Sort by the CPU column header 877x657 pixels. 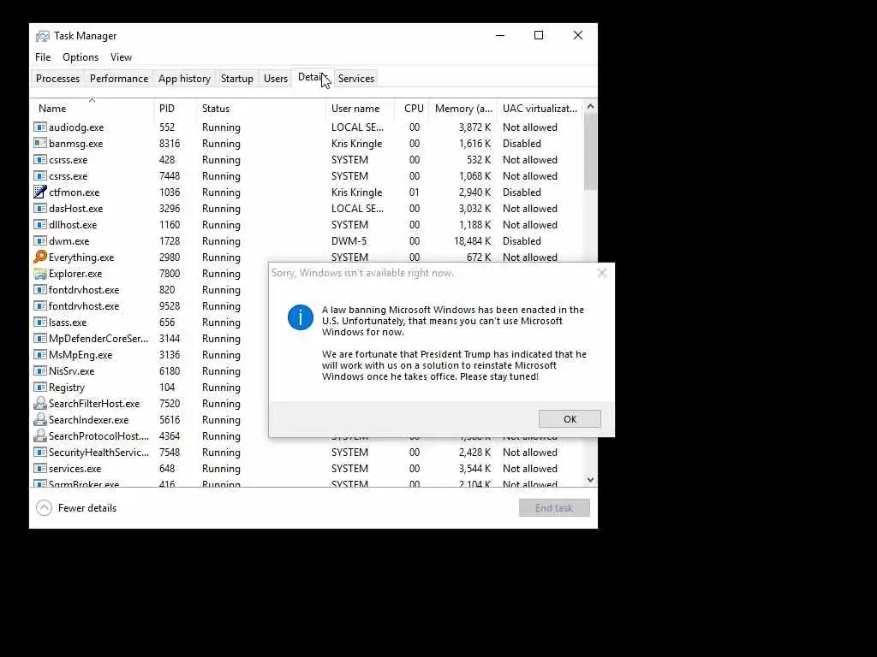tap(413, 109)
